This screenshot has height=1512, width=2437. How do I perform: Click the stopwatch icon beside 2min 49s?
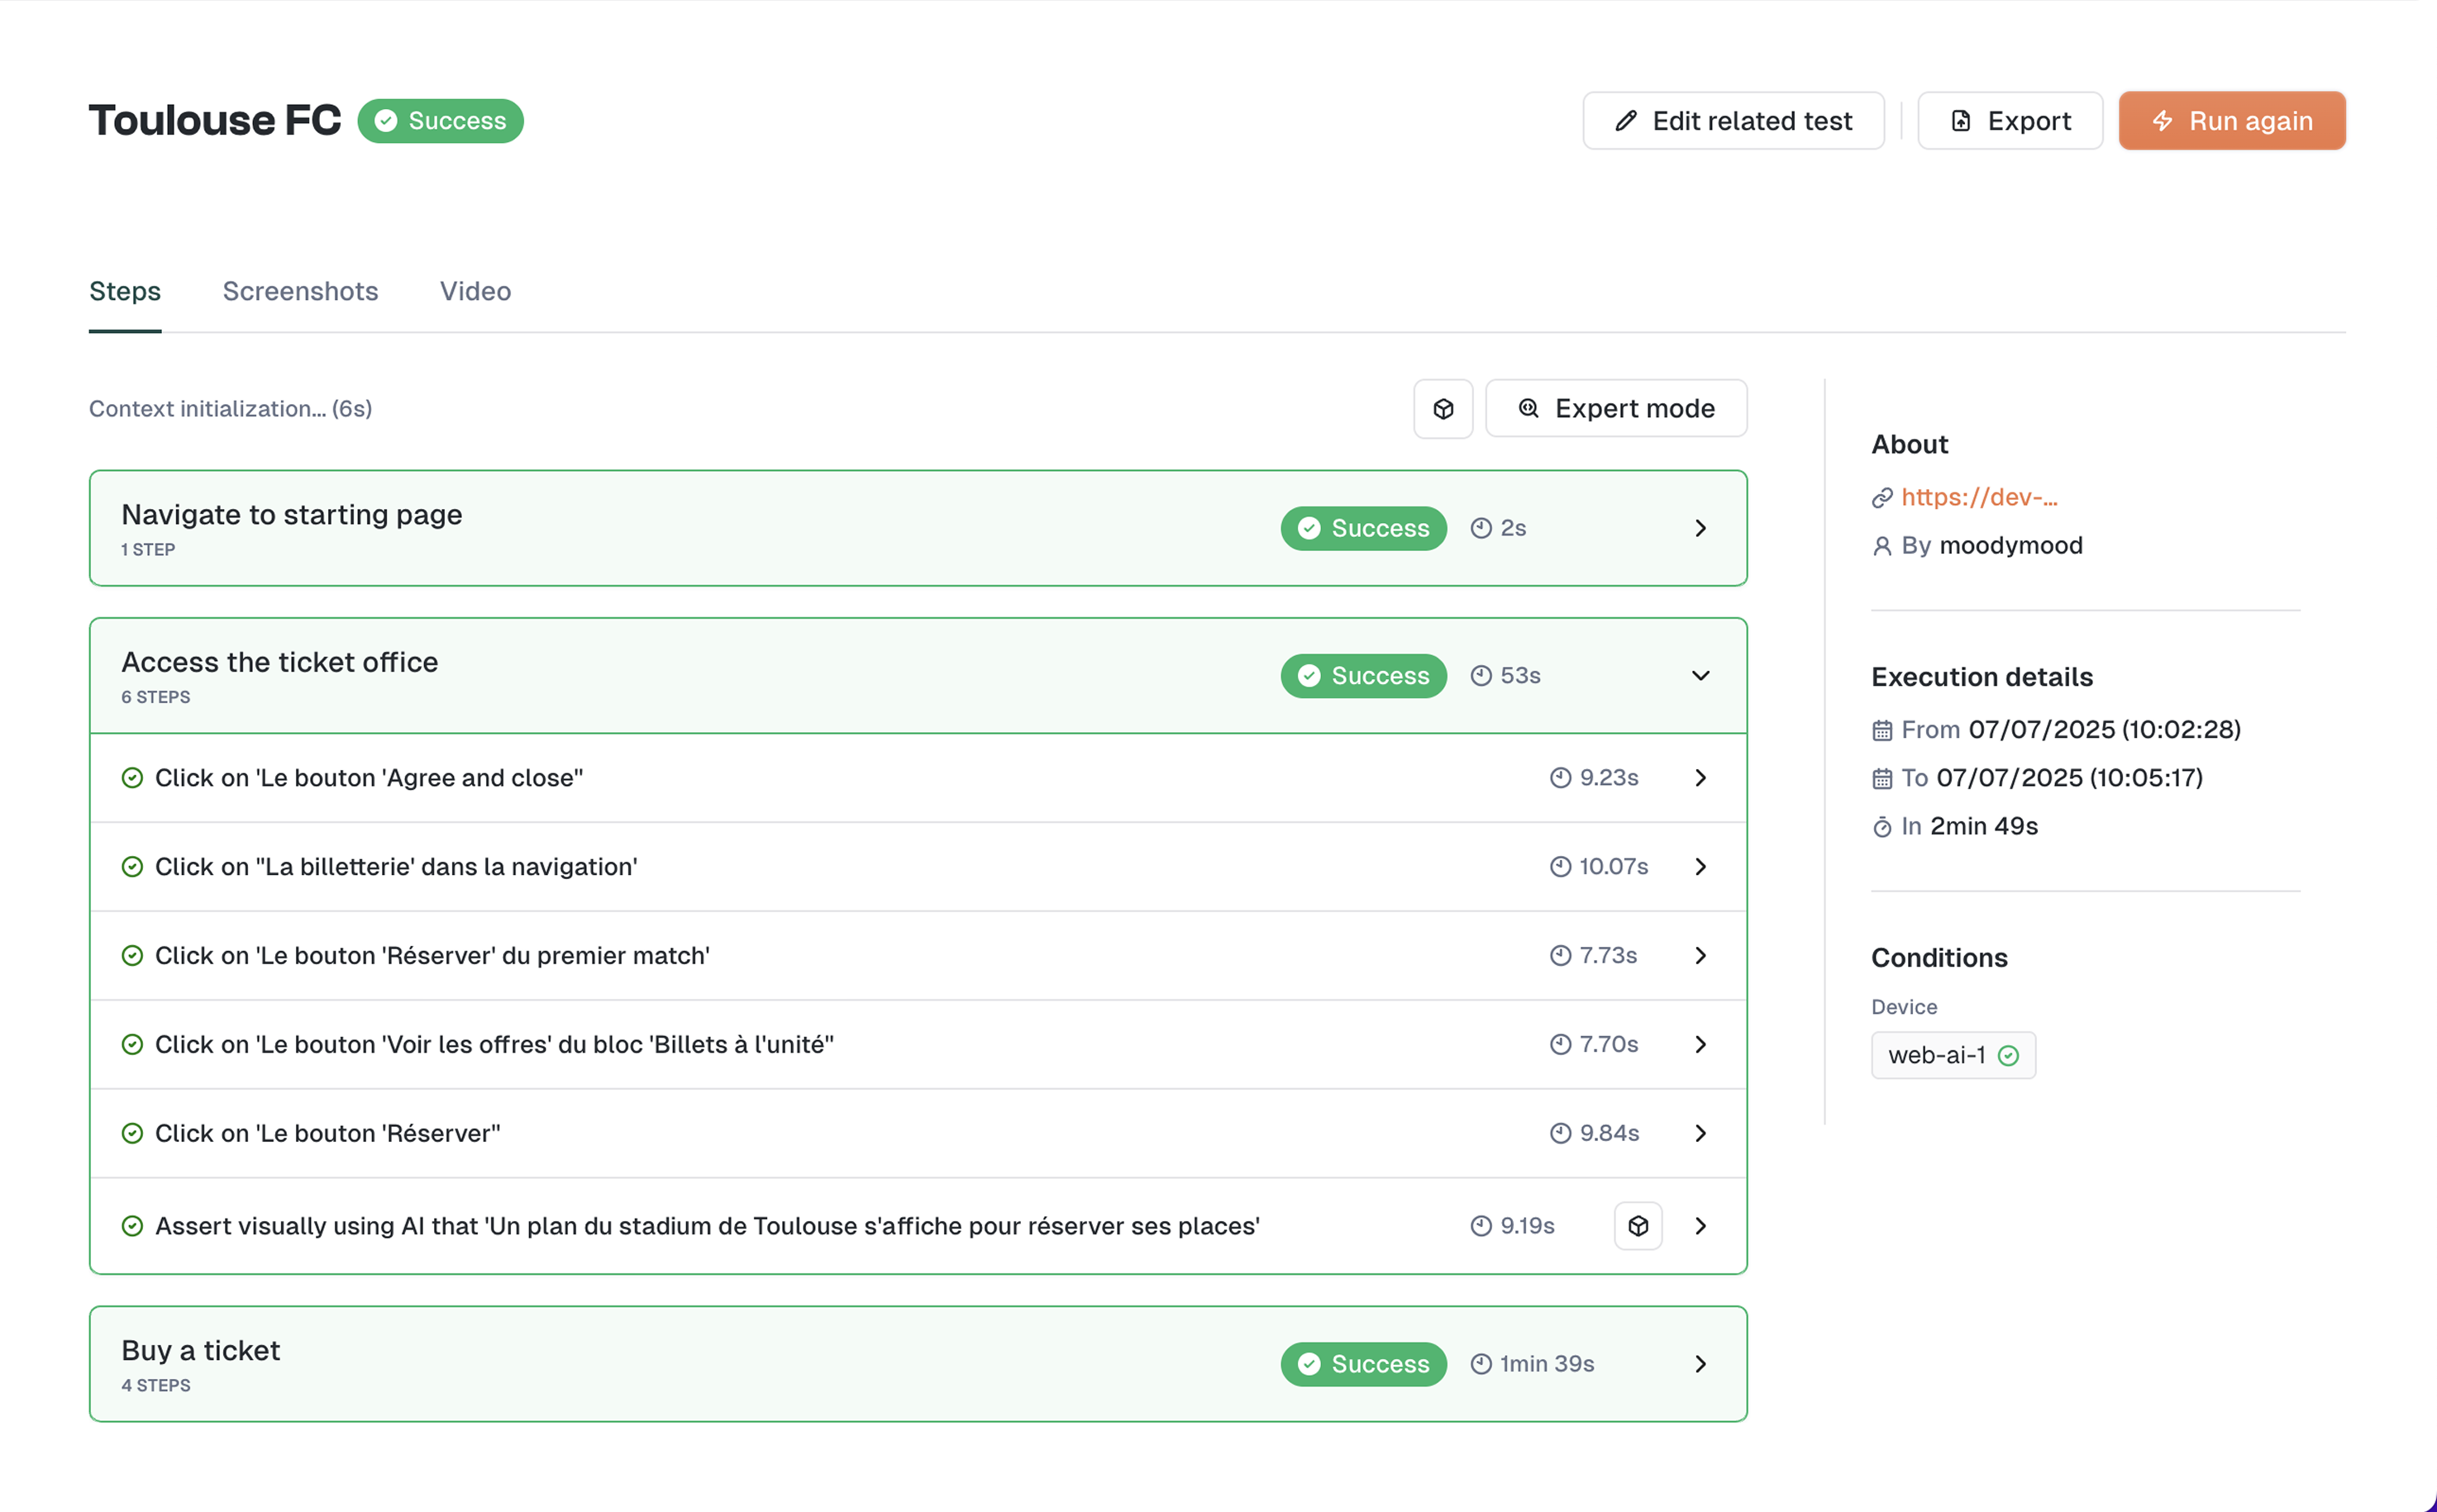tap(1881, 827)
